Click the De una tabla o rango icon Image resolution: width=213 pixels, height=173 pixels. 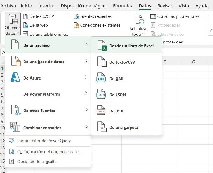(x=25, y=34)
